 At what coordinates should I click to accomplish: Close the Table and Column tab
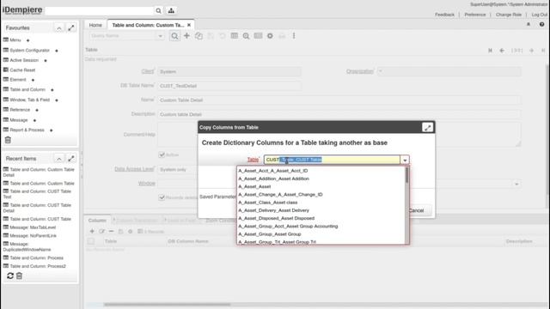pos(189,25)
